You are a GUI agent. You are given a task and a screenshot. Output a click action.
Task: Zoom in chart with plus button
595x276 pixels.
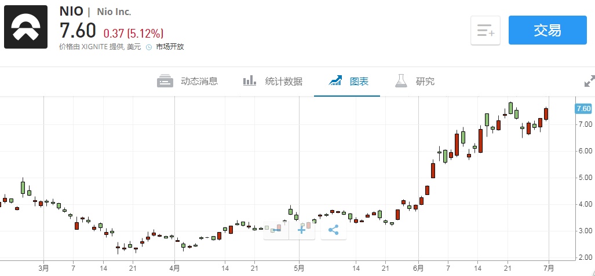[302, 230]
